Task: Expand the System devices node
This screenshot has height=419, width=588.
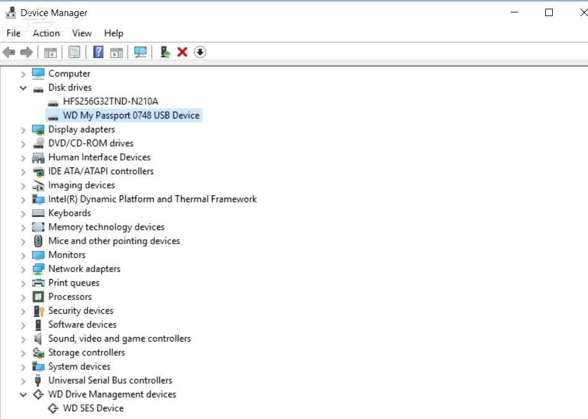Action: pos(23,367)
